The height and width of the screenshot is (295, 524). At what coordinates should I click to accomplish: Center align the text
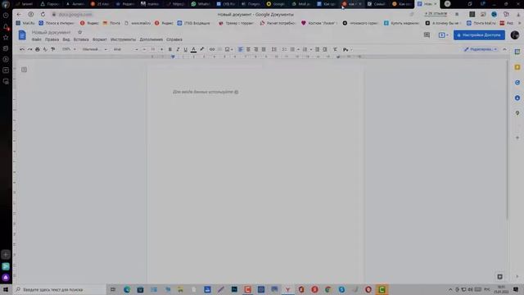point(248,49)
